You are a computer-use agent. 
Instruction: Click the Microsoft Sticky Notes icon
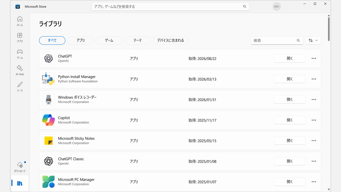[49, 141]
